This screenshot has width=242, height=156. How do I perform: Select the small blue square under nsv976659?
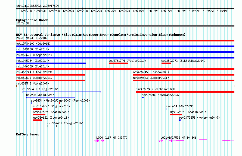[143, 97]
